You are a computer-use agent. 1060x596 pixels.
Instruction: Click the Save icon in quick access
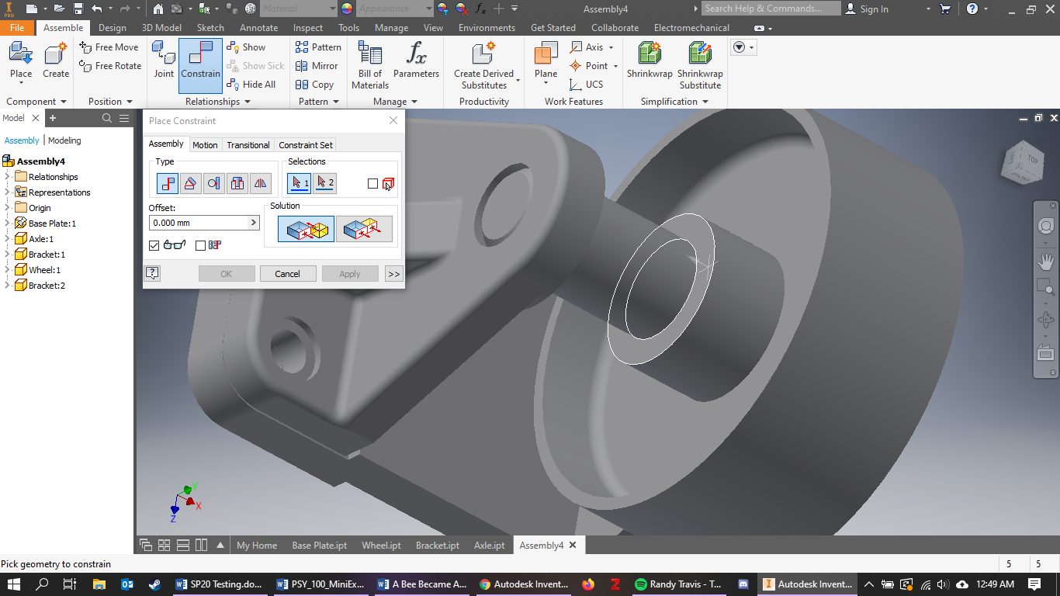click(78, 9)
